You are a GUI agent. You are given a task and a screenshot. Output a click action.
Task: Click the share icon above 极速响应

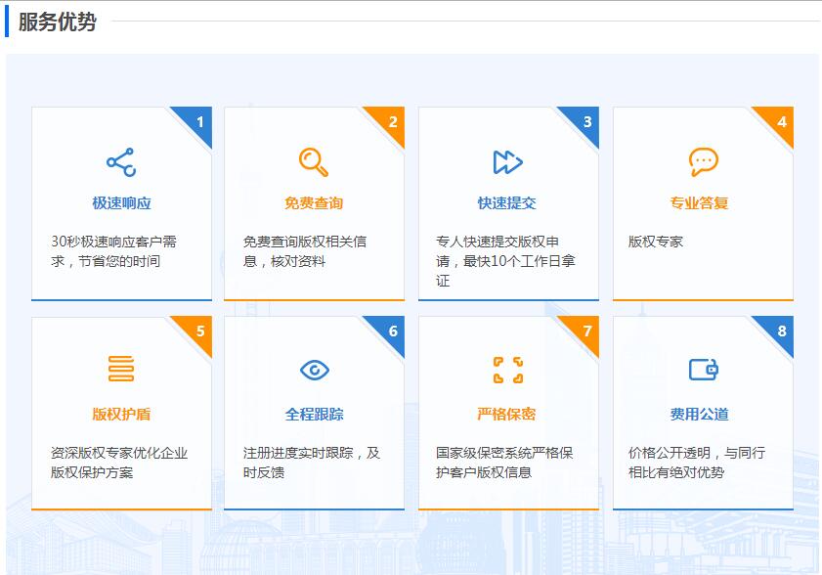(121, 162)
